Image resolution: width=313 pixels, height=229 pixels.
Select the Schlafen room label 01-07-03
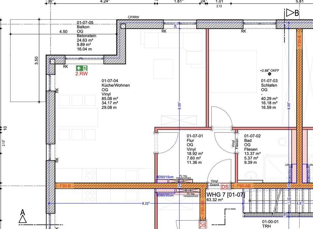pyautogui.click(x=269, y=81)
